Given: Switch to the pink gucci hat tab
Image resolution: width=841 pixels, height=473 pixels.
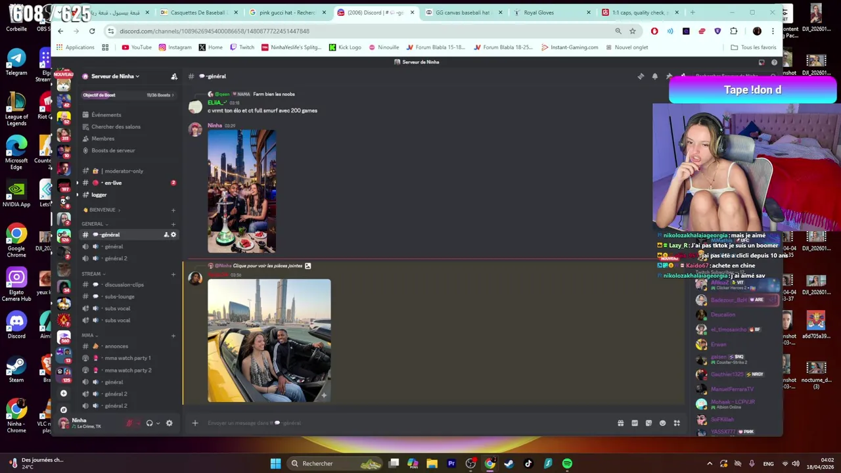Looking at the screenshot, I should click(x=287, y=12).
